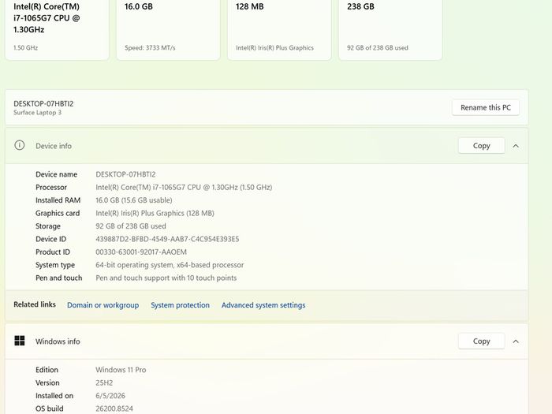
Task: Click the Storage value in Device info list
Action: point(131,226)
